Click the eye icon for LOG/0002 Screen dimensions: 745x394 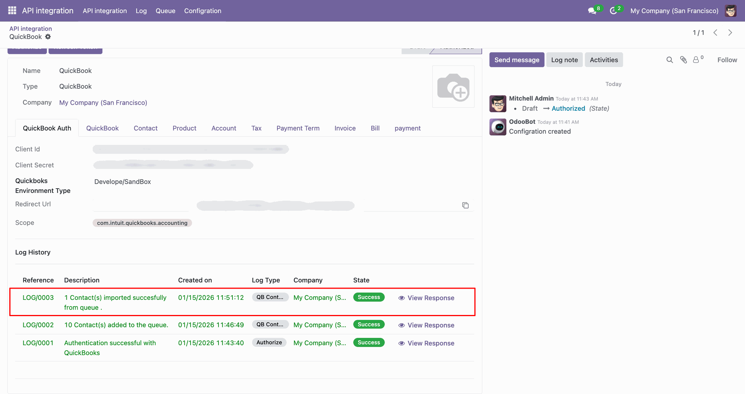tap(402, 325)
